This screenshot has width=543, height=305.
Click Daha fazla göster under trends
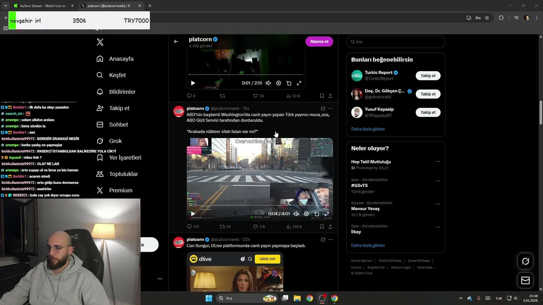pos(368,245)
